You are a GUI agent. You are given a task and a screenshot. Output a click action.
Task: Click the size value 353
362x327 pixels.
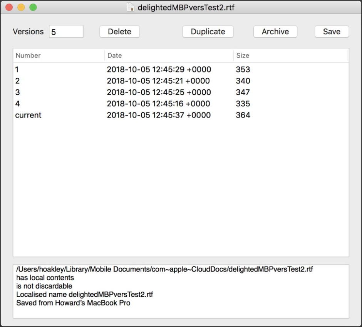click(x=243, y=70)
